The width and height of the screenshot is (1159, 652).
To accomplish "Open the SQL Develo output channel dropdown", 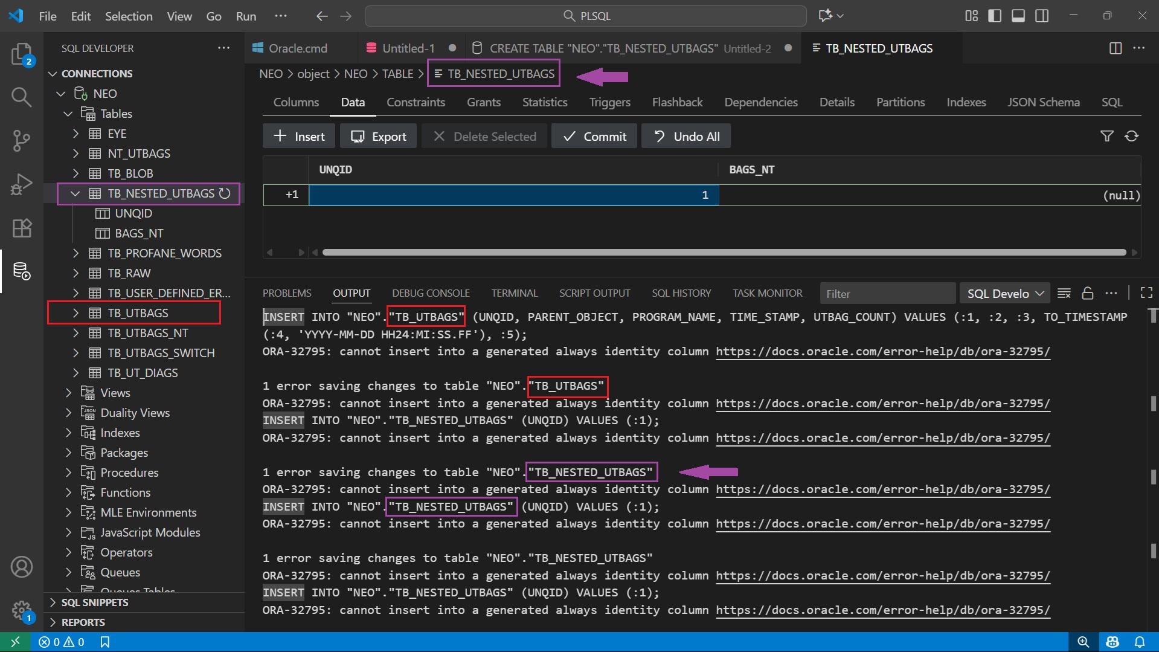I will pos(1004,294).
